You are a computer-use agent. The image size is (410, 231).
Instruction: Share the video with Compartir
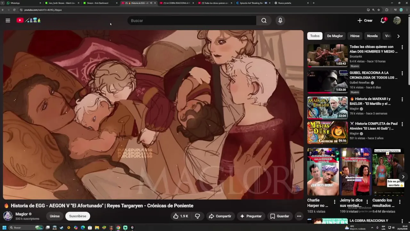[x=220, y=216]
